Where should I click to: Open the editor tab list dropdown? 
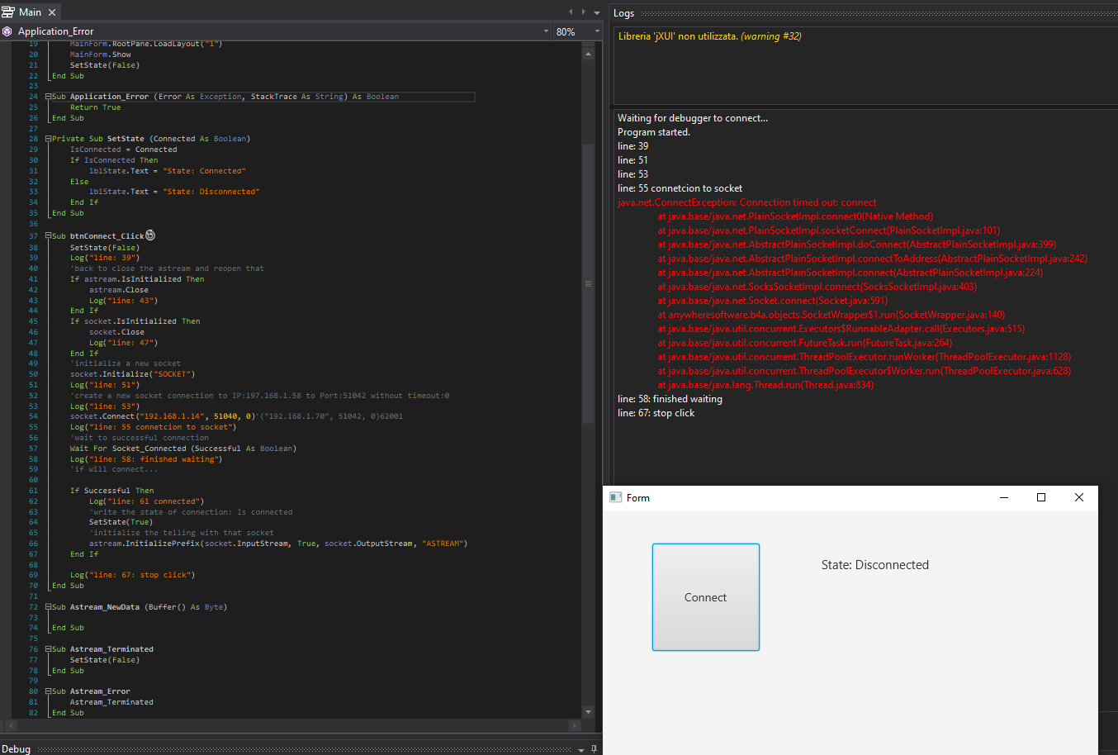coord(596,12)
